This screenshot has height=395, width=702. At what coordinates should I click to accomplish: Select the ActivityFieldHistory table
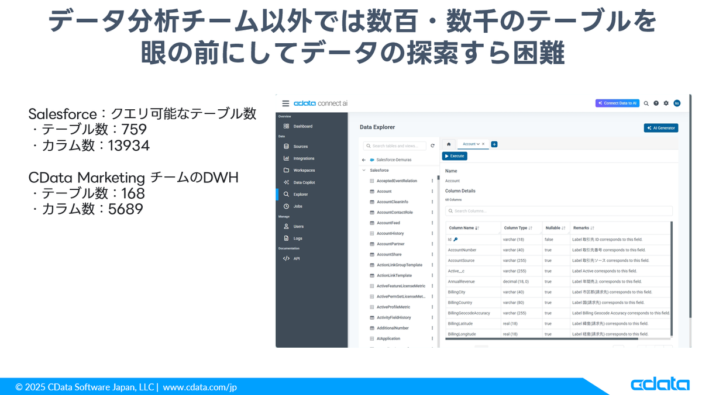(394, 318)
